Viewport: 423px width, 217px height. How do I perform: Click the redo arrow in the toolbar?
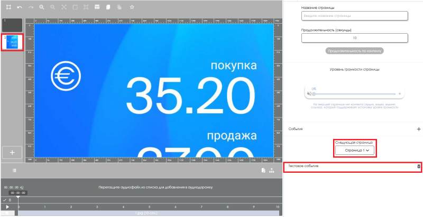(30, 7)
